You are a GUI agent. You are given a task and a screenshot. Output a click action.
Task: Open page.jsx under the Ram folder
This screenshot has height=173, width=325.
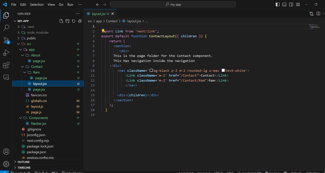[x=41, y=78]
